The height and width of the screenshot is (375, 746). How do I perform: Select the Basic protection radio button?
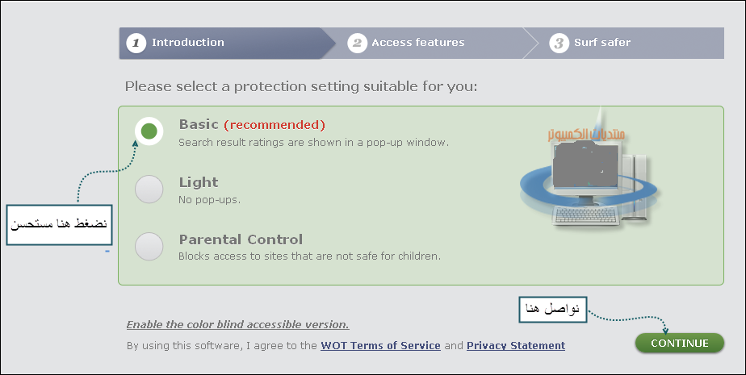click(x=149, y=131)
